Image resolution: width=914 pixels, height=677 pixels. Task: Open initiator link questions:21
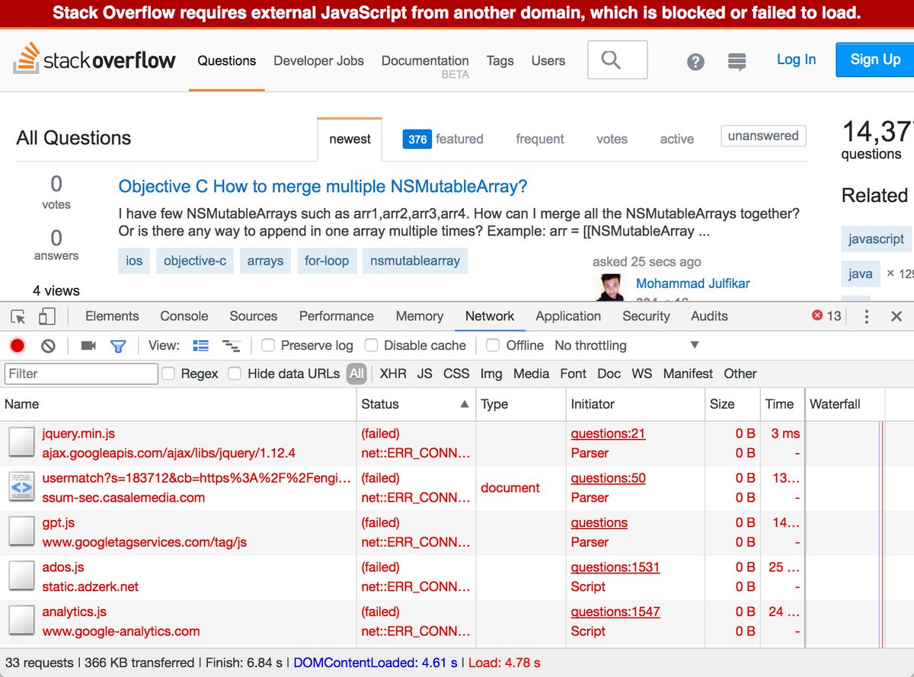[608, 434]
